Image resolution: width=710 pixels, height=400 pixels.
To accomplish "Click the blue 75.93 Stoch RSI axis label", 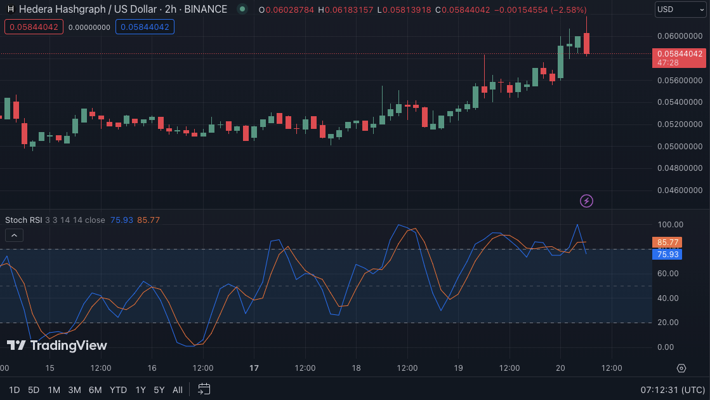I will tap(667, 254).
